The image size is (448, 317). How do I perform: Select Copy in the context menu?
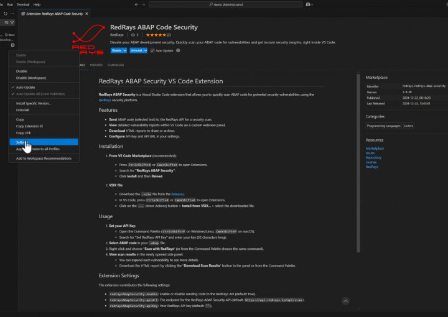[44, 119]
